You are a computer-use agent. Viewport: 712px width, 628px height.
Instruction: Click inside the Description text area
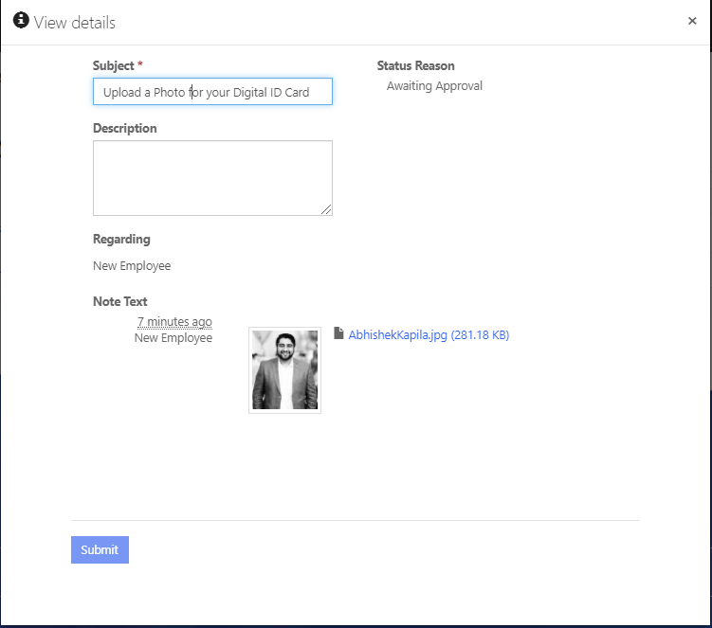tap(212, 178)
